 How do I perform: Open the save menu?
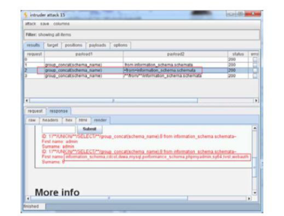pyautogui.click(x=45, y=24)
